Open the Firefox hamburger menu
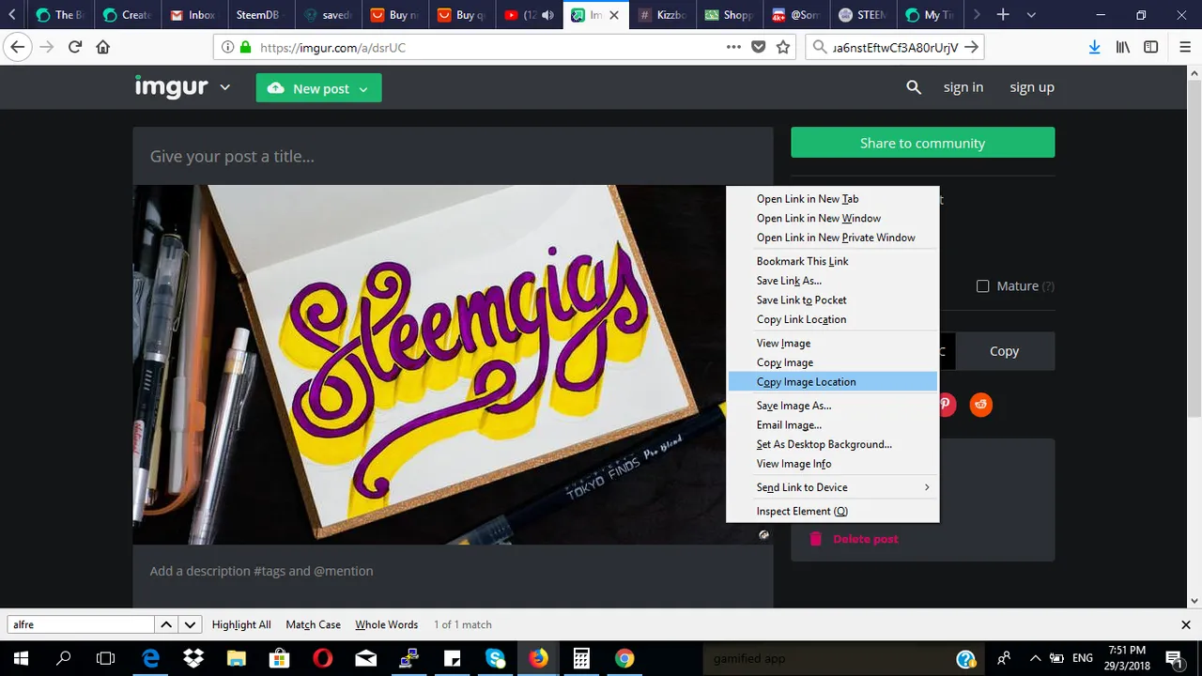 (1184, 47)
